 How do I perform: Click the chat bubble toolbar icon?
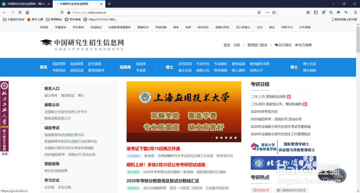click(338, 12)
